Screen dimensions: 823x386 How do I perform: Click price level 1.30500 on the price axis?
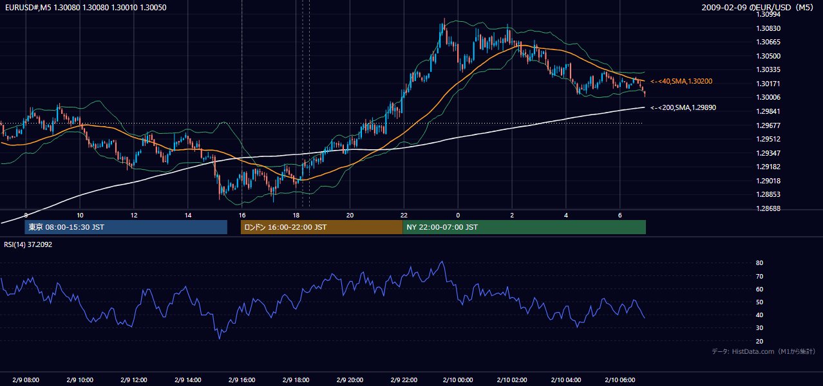[769, 56]
